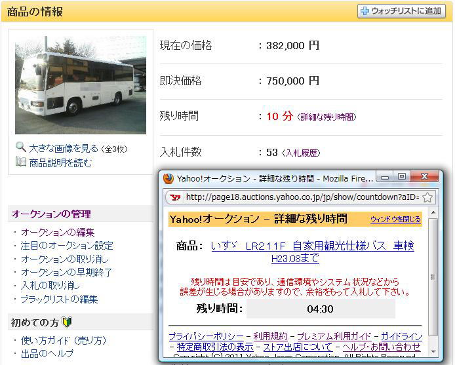Screen dimensions: 455x365
Task: Open ヘルプ・お問い合わせ link
Action: tap(382, 347)
